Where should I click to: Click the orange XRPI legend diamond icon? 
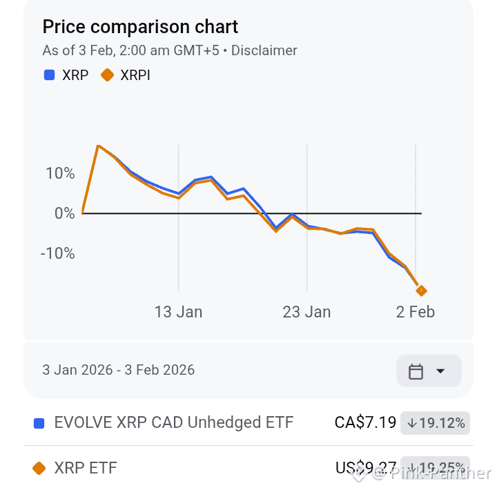click(107, 75)
